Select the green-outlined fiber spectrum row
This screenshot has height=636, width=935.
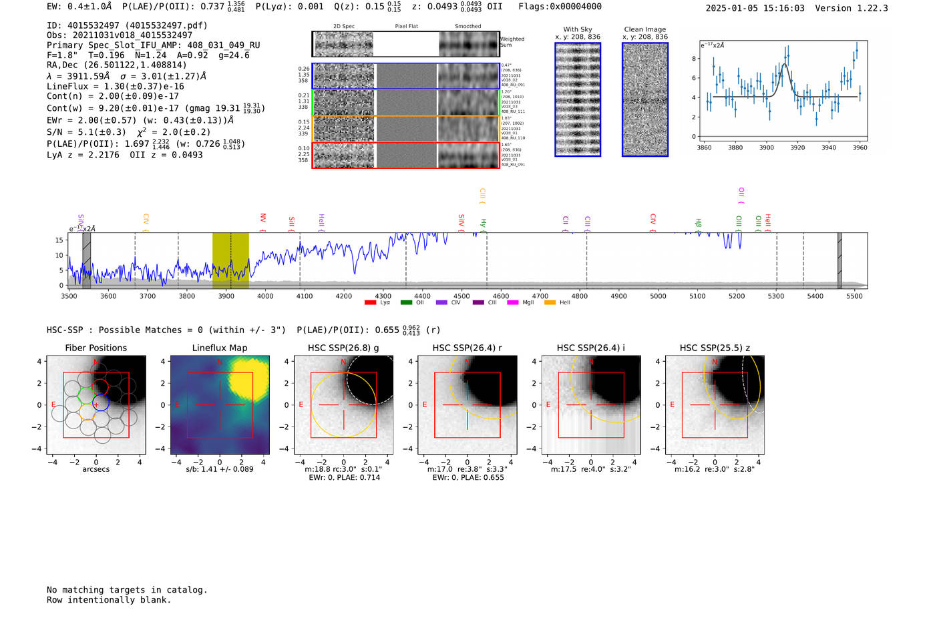405,103
